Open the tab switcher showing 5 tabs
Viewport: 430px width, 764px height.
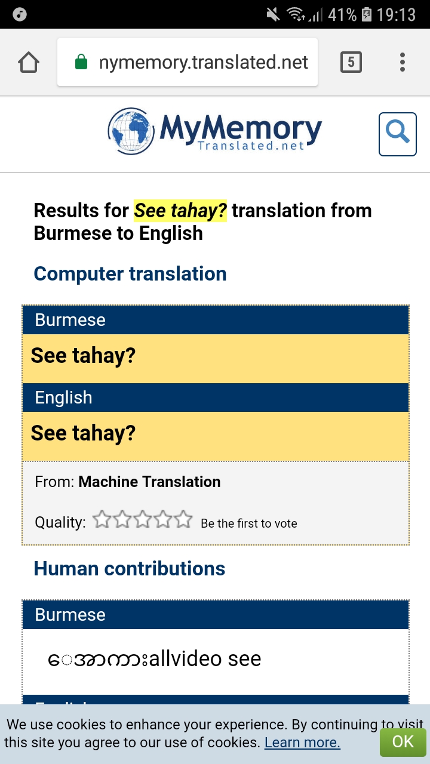click(351, 62)
